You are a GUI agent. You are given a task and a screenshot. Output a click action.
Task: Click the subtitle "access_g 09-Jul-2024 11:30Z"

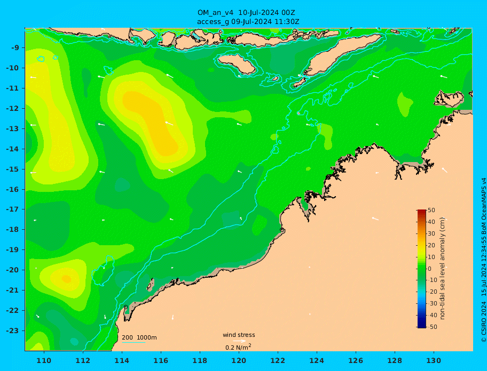[x=248, y=22]
